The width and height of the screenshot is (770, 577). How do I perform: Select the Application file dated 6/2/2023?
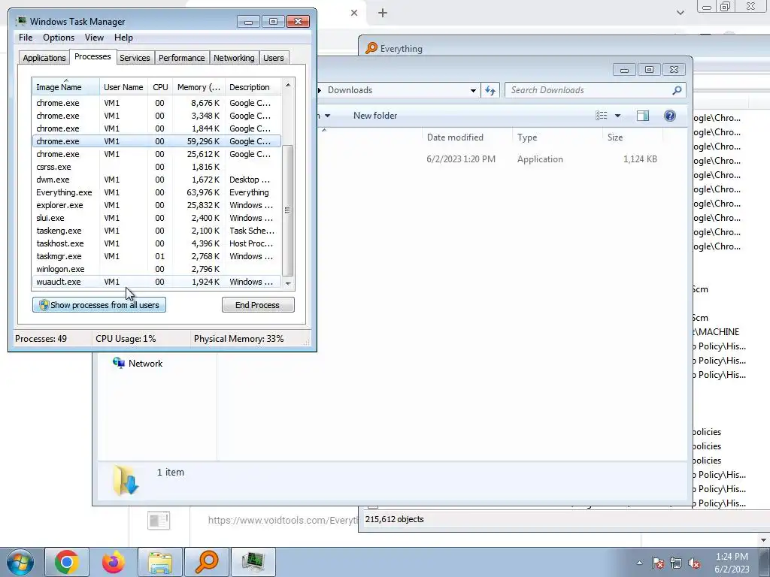coord(491,159)
